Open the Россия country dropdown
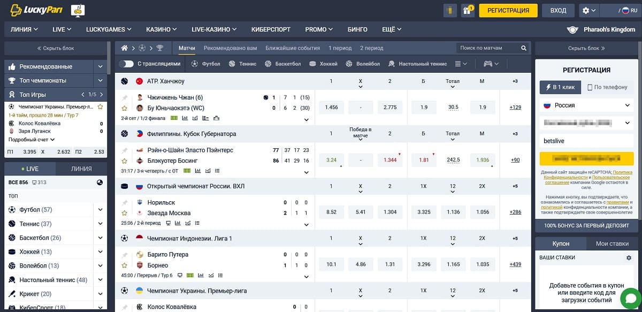Image resolution: width=642 pixels, height=312 pixels. (x=586, y=105)
